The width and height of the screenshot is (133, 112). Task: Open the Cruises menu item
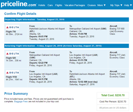pos(92,5)
